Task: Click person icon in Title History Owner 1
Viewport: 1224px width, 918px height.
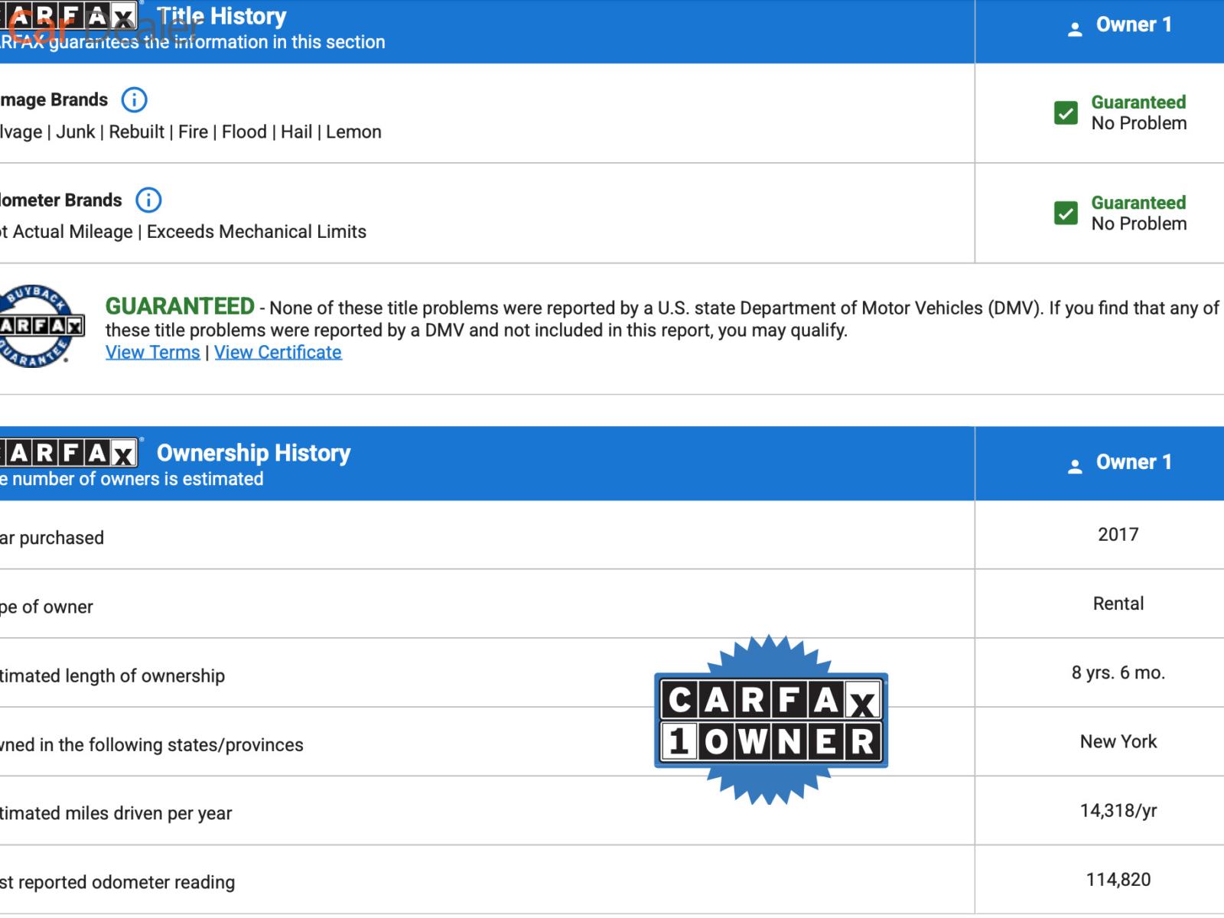Action: [x=1075, y=30]
